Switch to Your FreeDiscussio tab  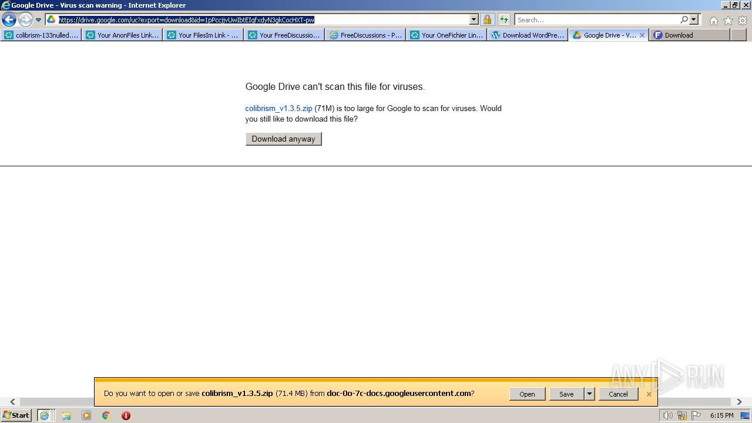point(284,35)
